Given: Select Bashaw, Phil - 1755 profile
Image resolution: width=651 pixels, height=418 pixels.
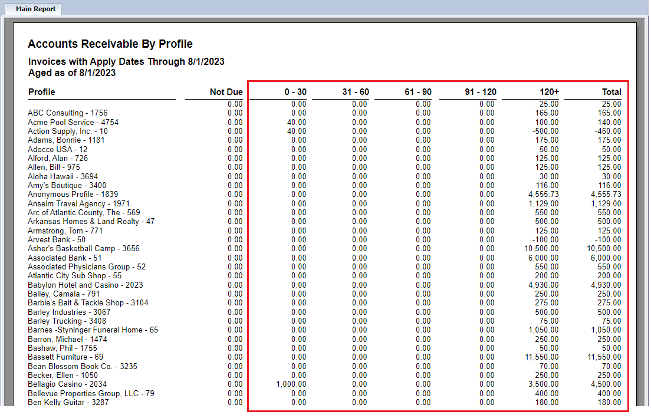Looking at the screenshot, I should pyautogui.click(x=63, y=348).
